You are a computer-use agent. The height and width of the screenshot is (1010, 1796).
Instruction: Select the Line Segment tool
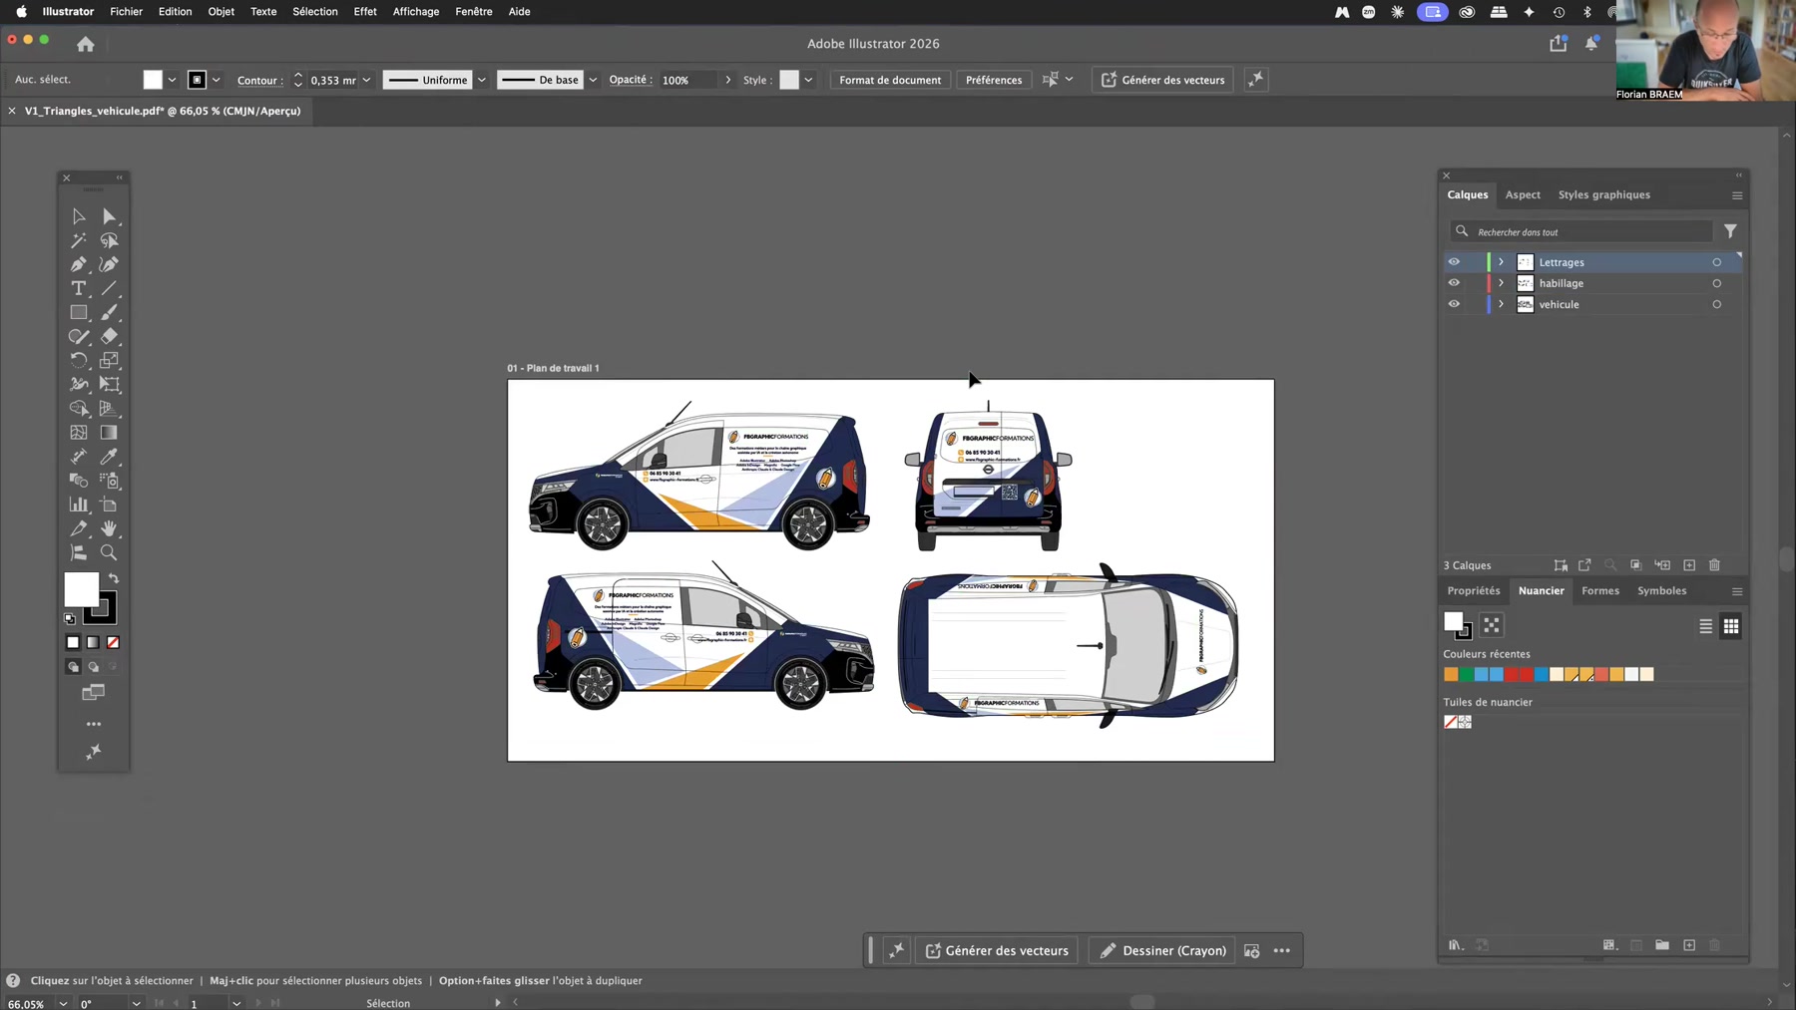(x=109, y=288)
